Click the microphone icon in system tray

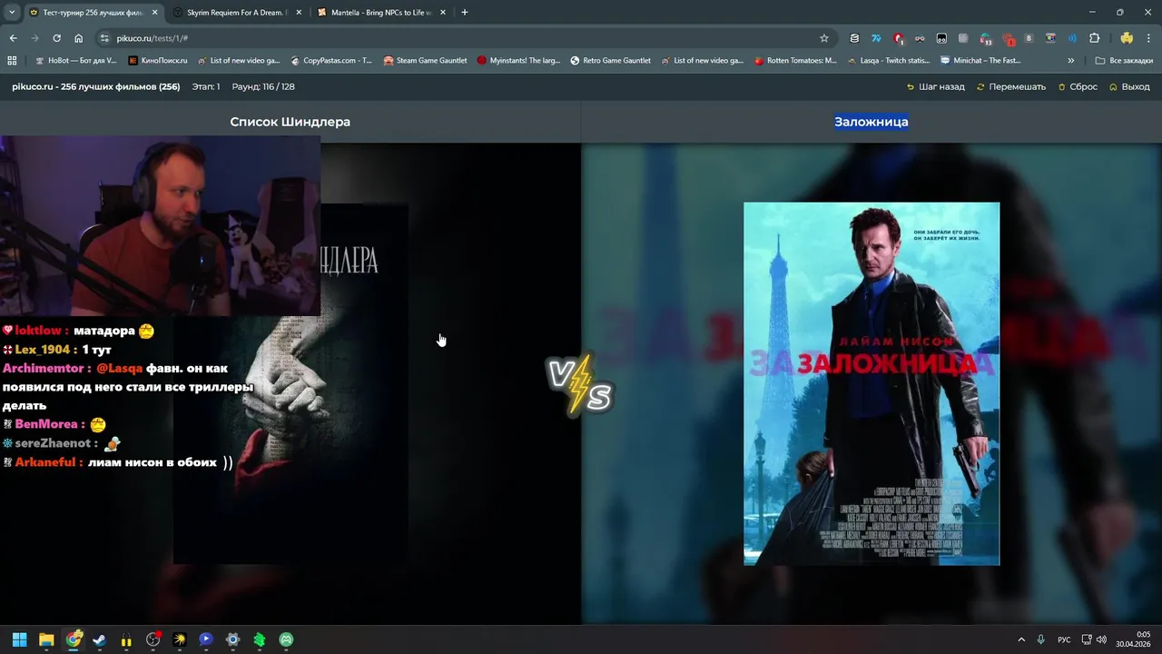(1040, 639)
